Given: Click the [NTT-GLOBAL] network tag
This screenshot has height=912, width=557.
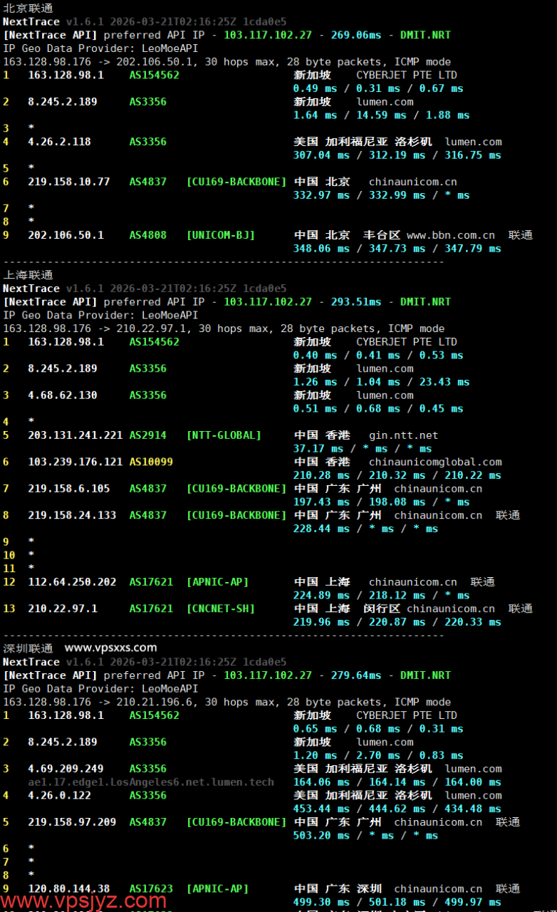Looking at the screenshot, I should tap(224, 435).
